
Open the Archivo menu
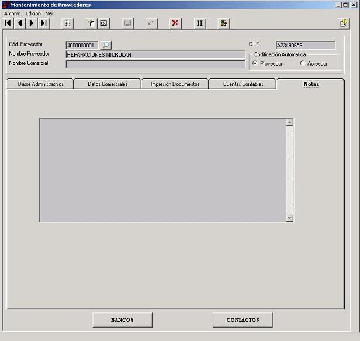(x=12, y=13)
